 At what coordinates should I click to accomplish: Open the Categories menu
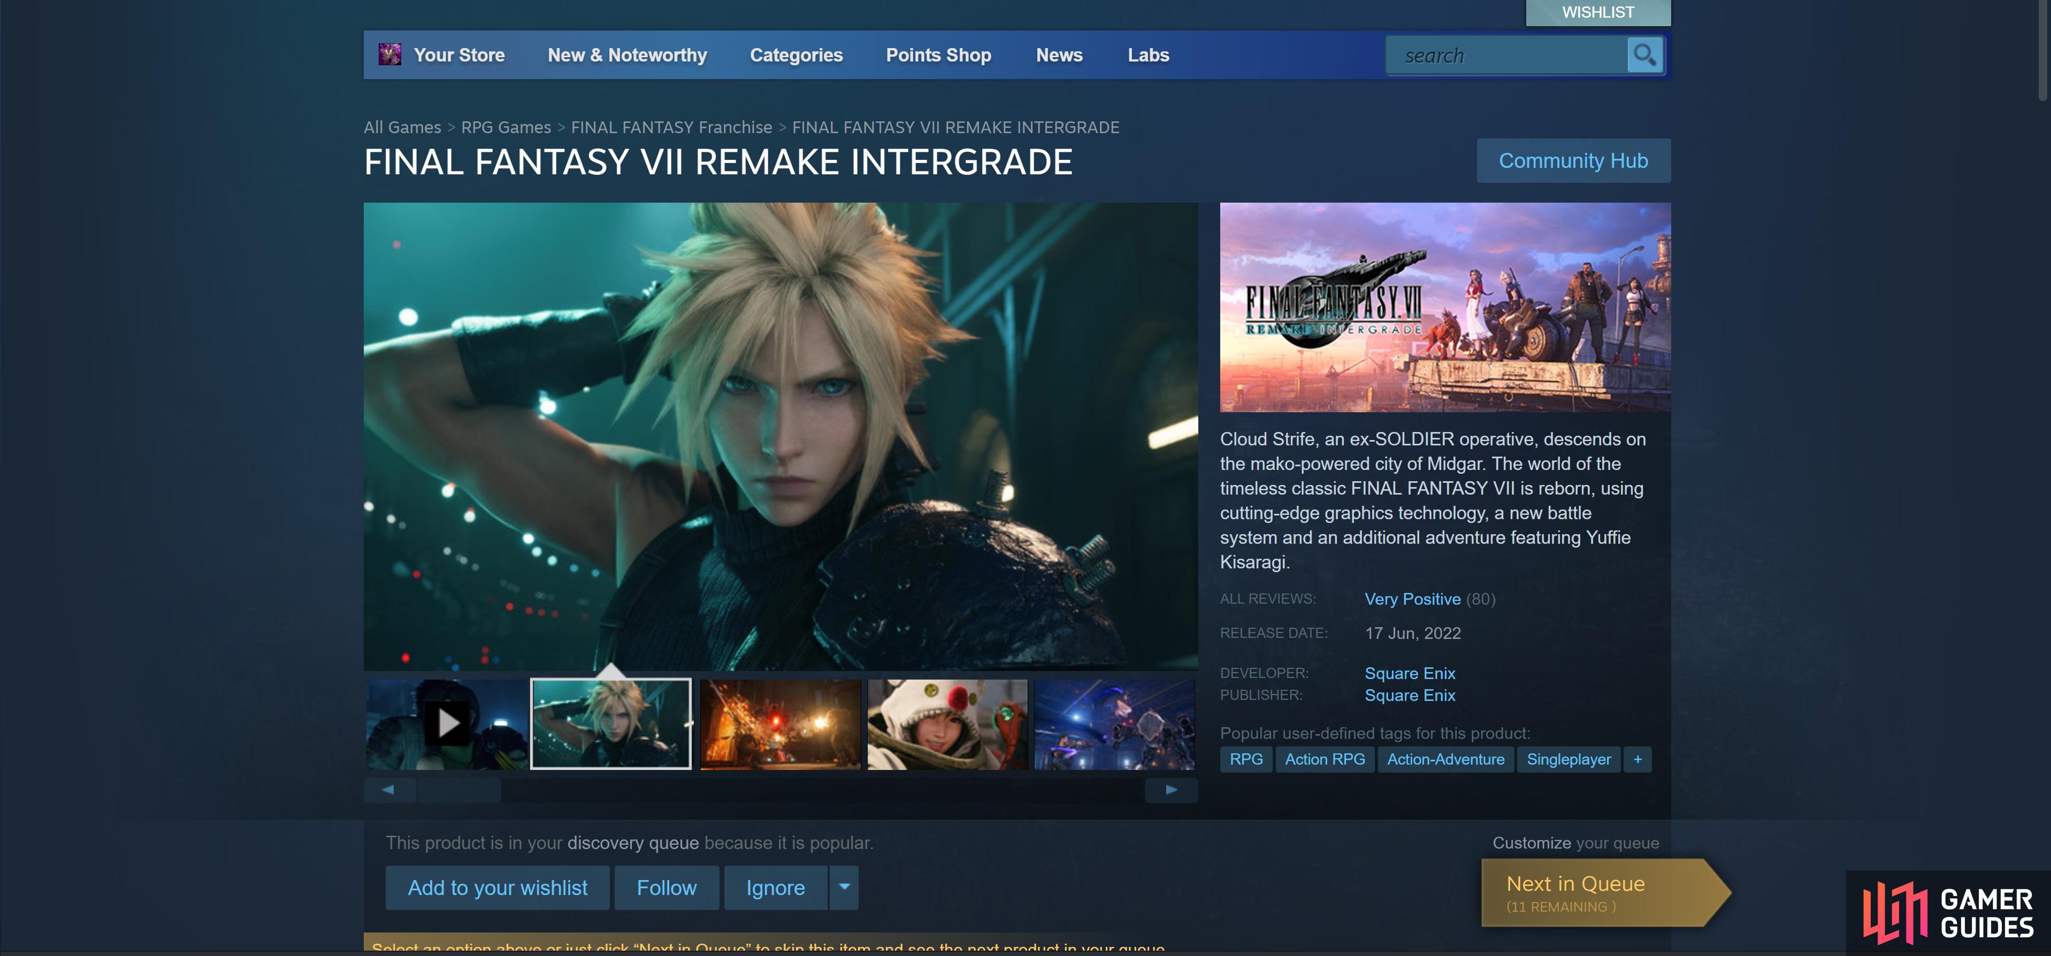[x=796, y=55]
